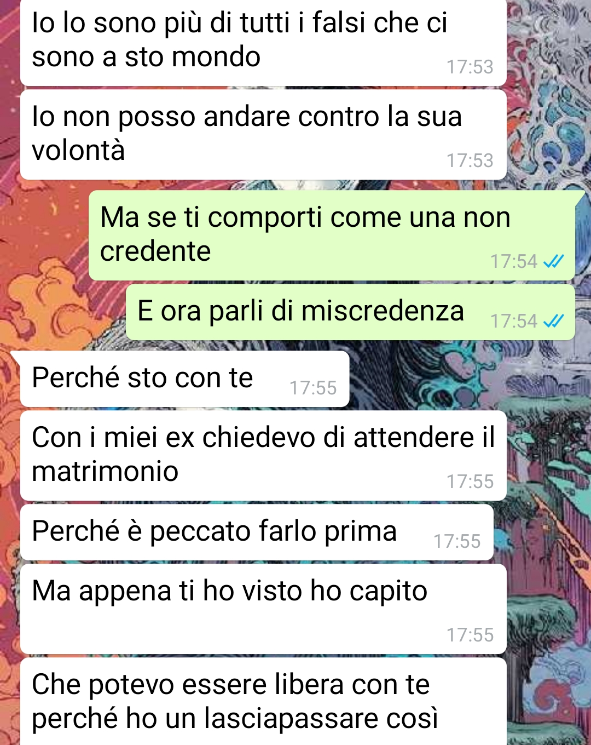
Task: Click the 17:55 timestamp beside 'Perché è peccato farlo prima'
Action: (457, 541)
